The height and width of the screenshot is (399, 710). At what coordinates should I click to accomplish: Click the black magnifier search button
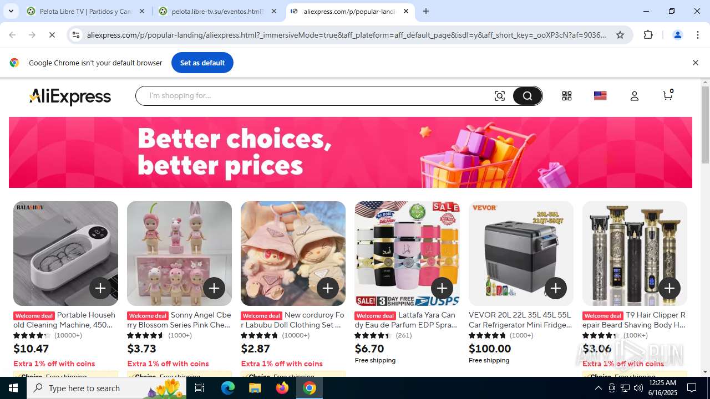tap(527, 96)
